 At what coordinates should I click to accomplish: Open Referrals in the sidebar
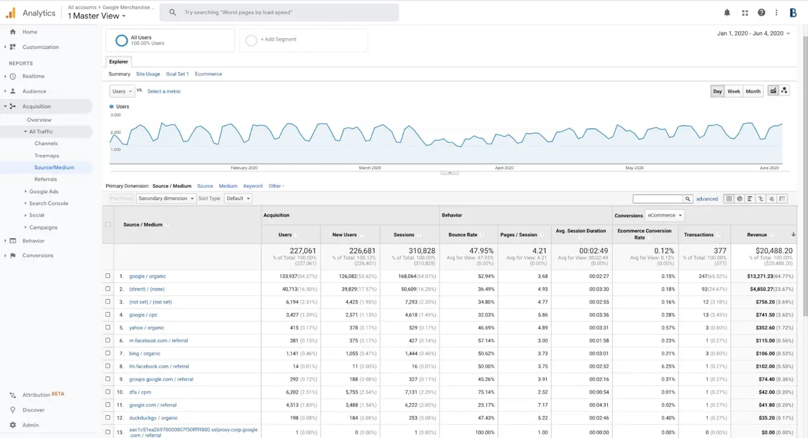point(46,180)
